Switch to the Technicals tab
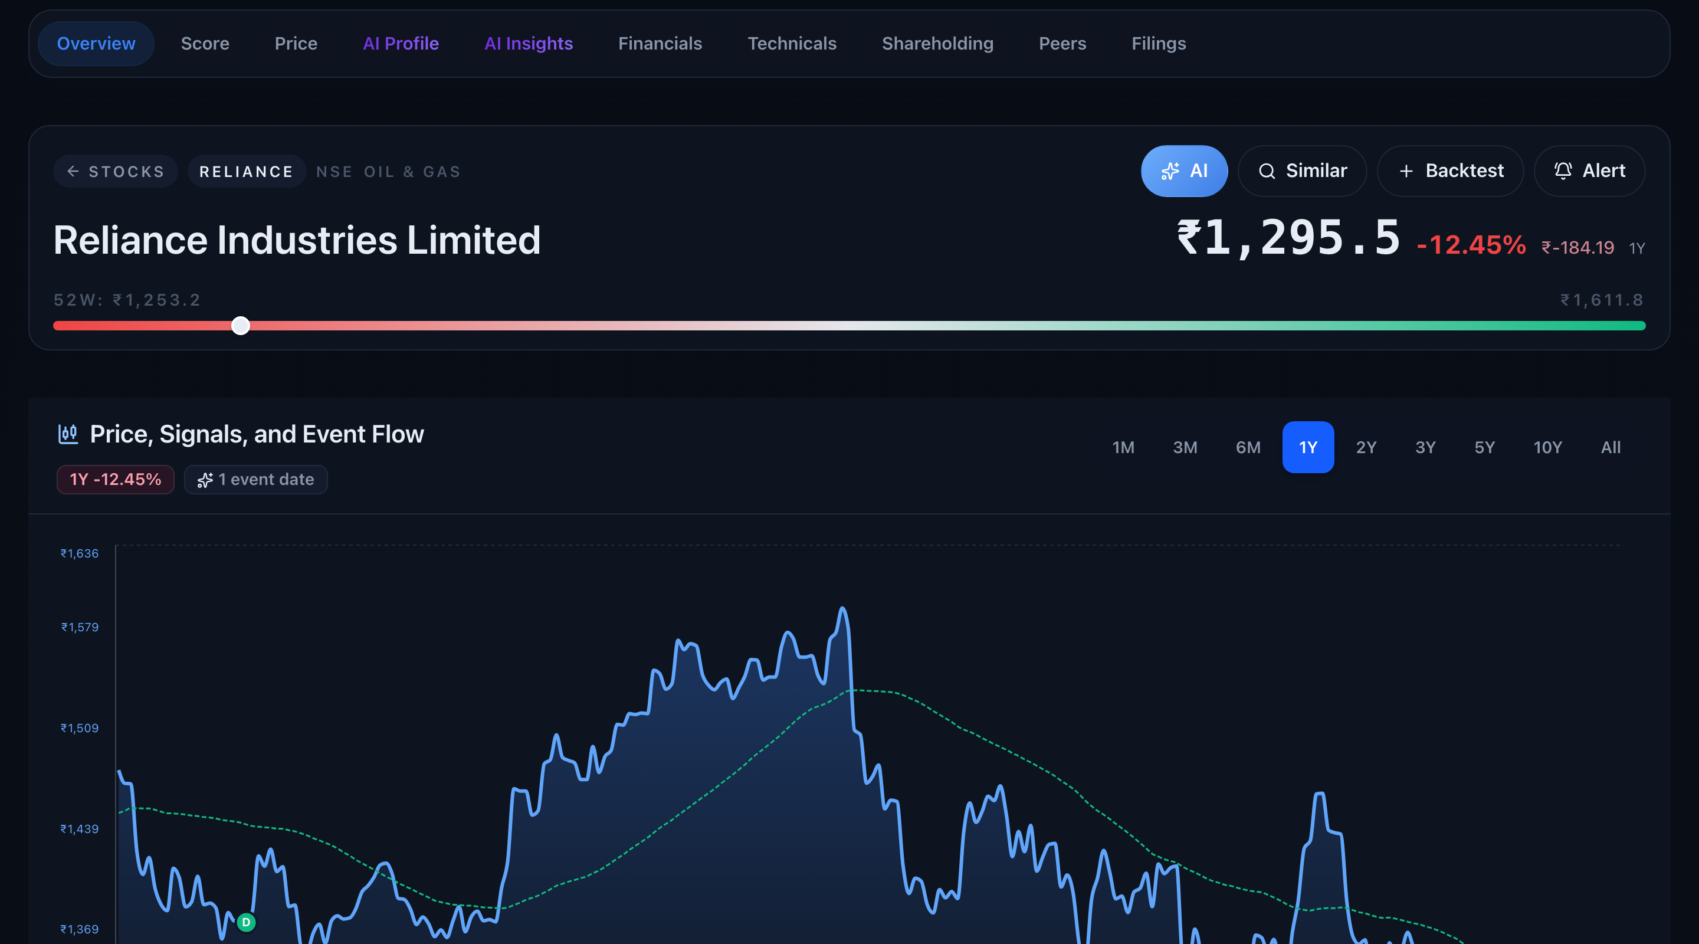This screenshot has width=1699, height=944. (792, 44)
